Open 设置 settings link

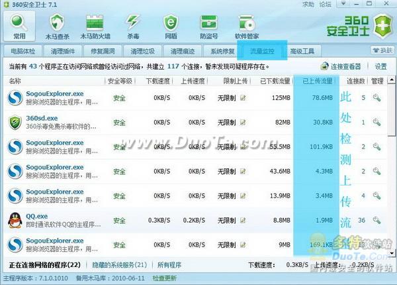point(380,66)
